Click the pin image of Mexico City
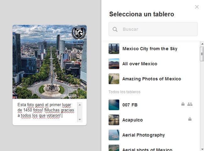204x151 pixels. click(x=50, y=62)
